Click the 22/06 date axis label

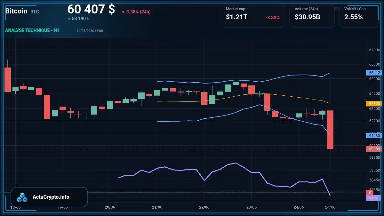coord(204,207)
